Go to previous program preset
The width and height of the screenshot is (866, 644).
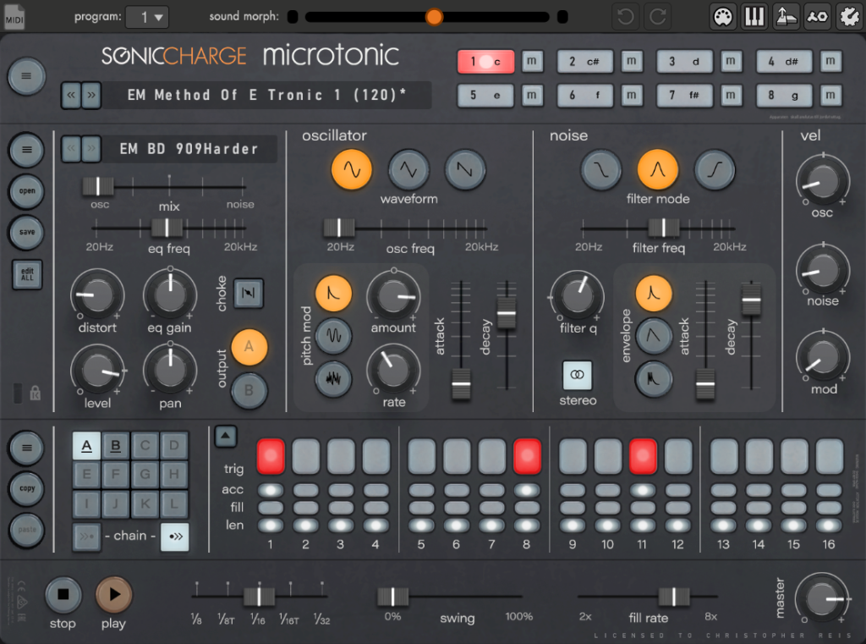(71, 95)
